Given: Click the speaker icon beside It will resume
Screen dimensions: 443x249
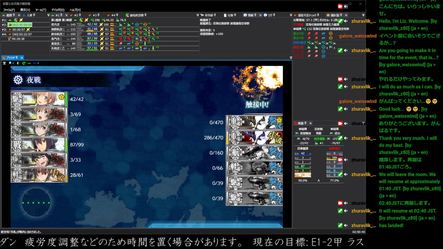Looking at the screenshot, I should point(346,211).
